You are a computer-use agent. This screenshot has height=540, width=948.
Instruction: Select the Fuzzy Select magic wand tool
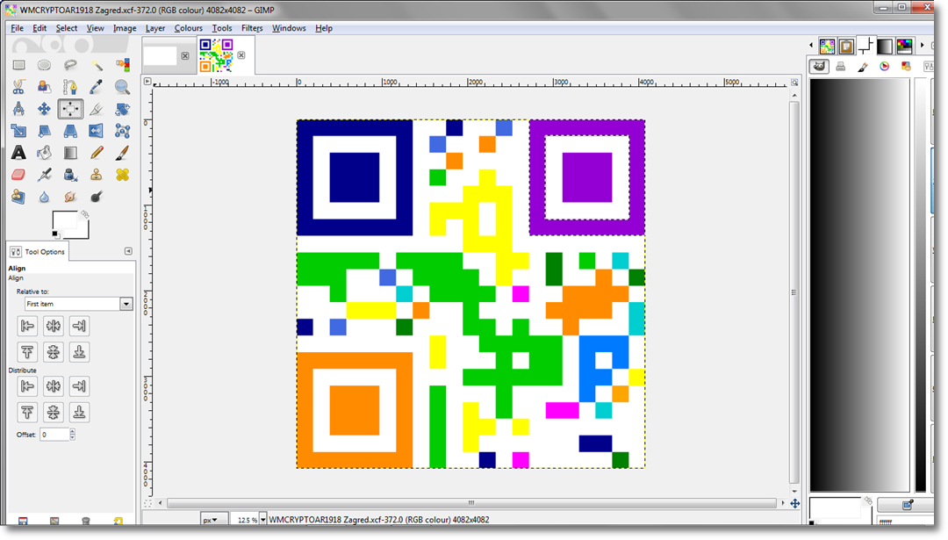[x=97, y=65]
